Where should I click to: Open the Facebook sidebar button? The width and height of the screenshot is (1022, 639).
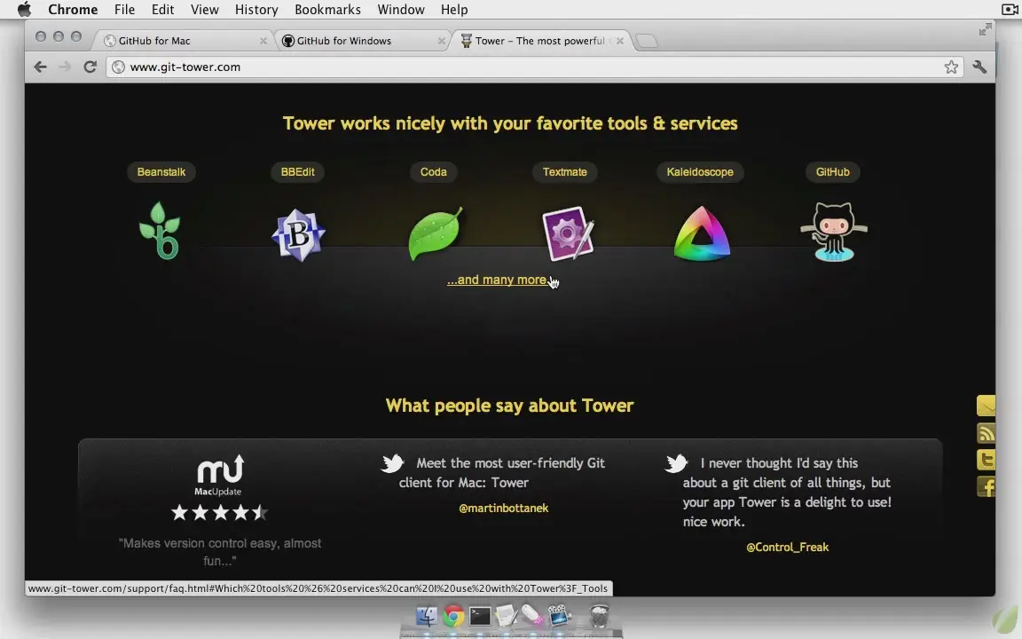[x=986, y=486]
